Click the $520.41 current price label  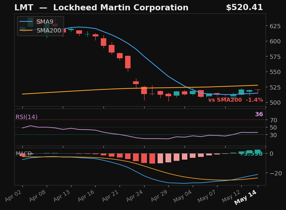click(x=244, y=8)
